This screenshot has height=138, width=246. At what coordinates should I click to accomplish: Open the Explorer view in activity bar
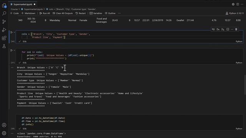pos(4,5)
